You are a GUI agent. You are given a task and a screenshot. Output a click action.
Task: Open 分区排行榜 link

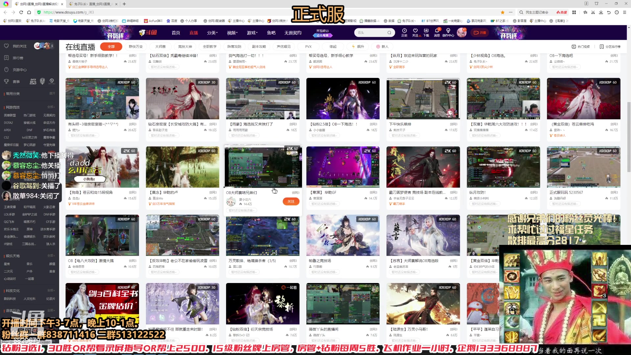tap(610, 47)
